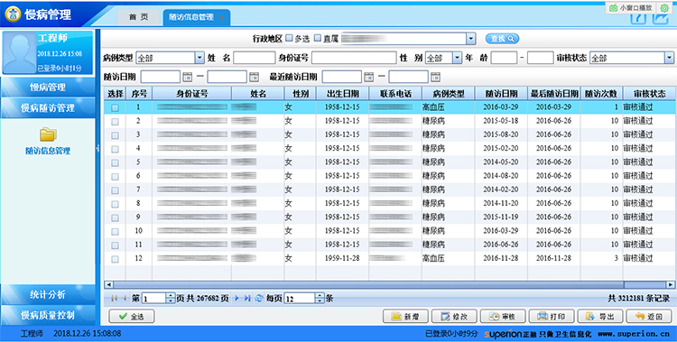677x342 pixels.
Task: Select the row with 随访日期 2016-11-28
Action: [388, 258]
